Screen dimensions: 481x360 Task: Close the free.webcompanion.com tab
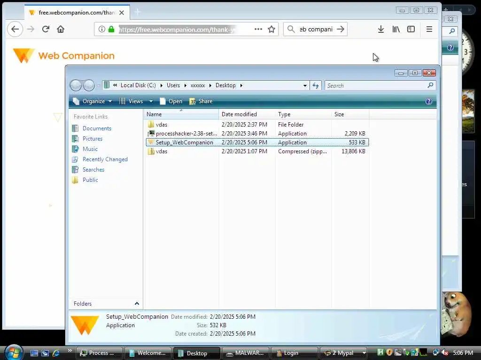[122, 13]
